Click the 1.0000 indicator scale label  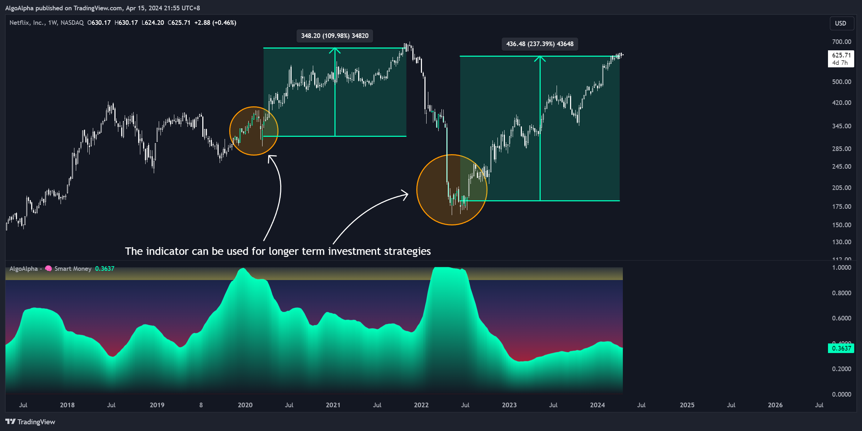coord(841,268)
